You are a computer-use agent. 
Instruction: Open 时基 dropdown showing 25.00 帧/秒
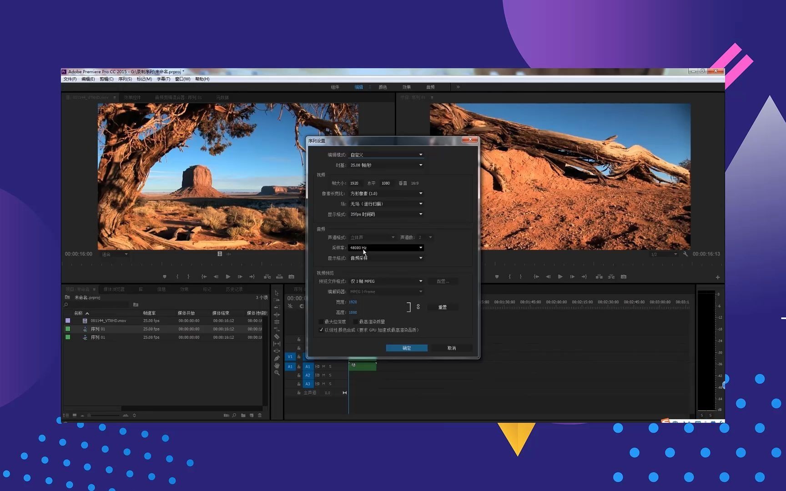pyautogui.click(x=386, y=165)
